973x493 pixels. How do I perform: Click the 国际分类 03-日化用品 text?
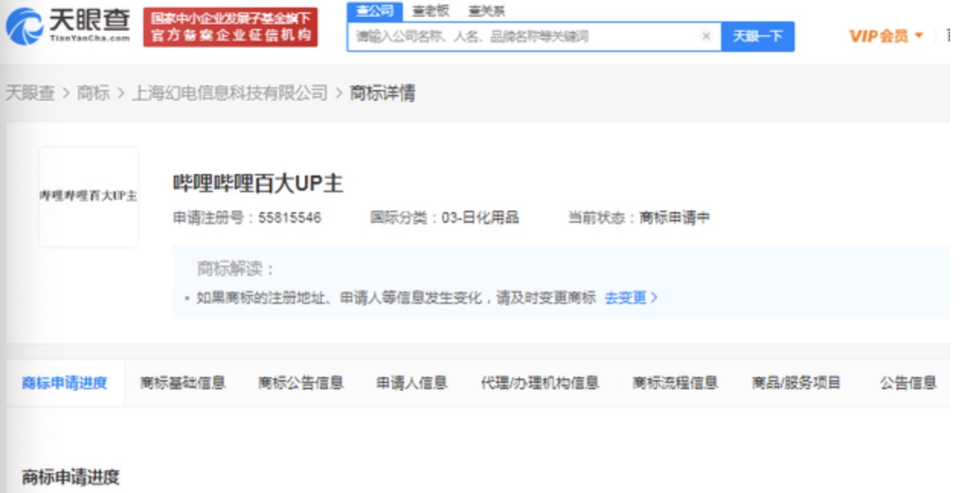coord(445,217)
